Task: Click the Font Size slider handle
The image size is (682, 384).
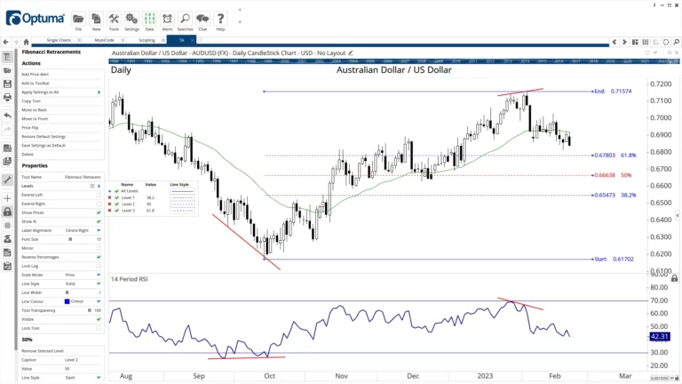Action: click(x=70, y=239)
